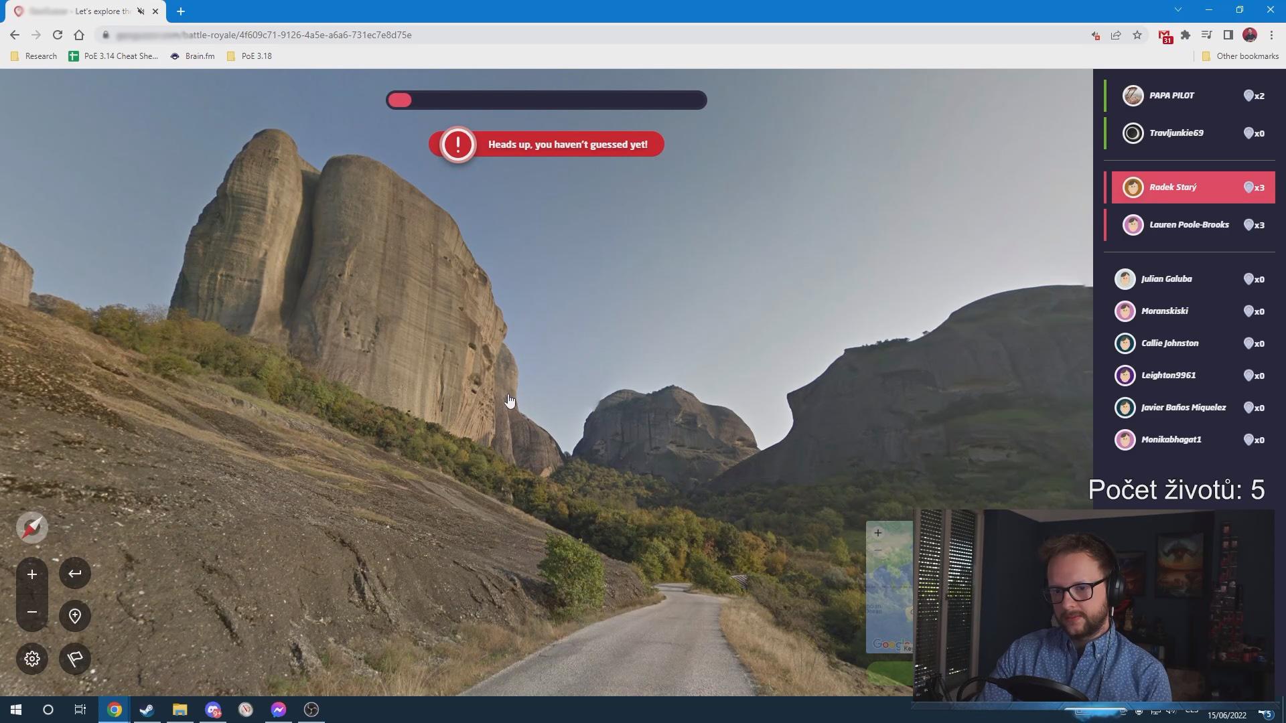Open Chrome three-dot menu

pyautogui.click(x=1272, y=35)
